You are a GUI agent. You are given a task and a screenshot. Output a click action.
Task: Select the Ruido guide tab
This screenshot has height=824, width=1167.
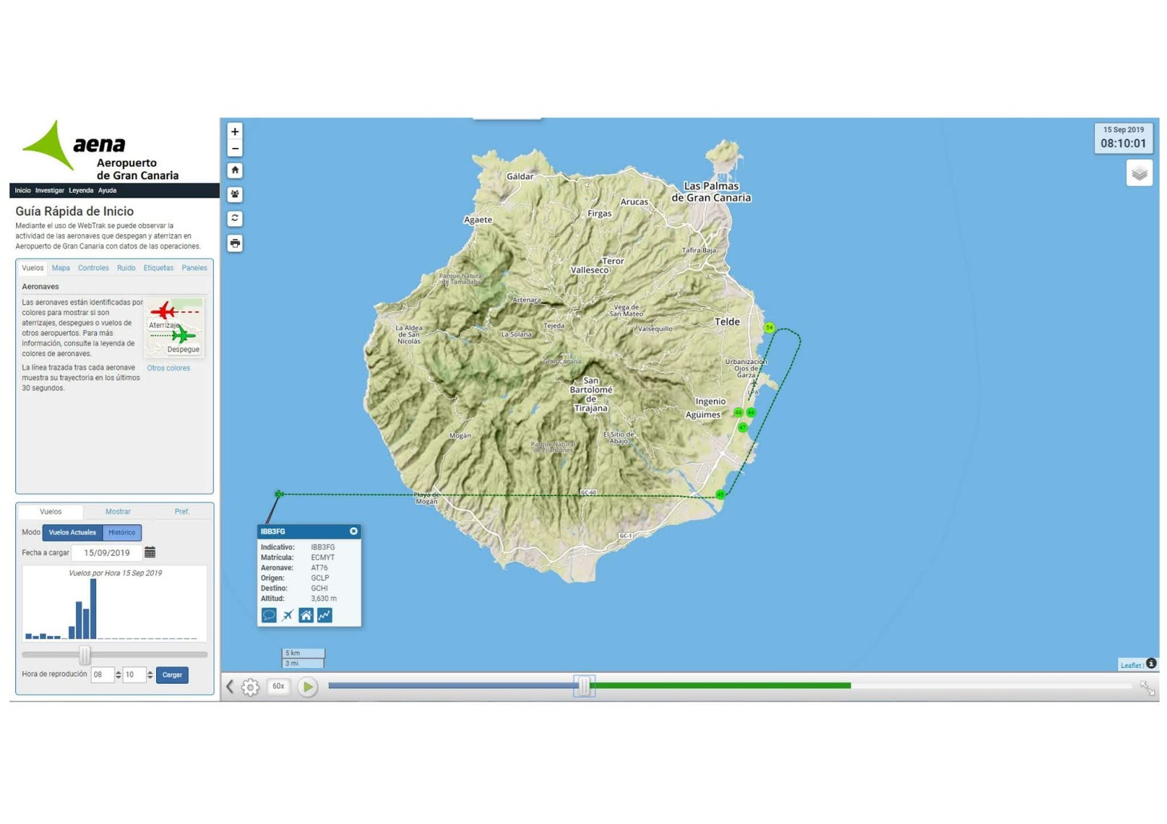[126, 268]
